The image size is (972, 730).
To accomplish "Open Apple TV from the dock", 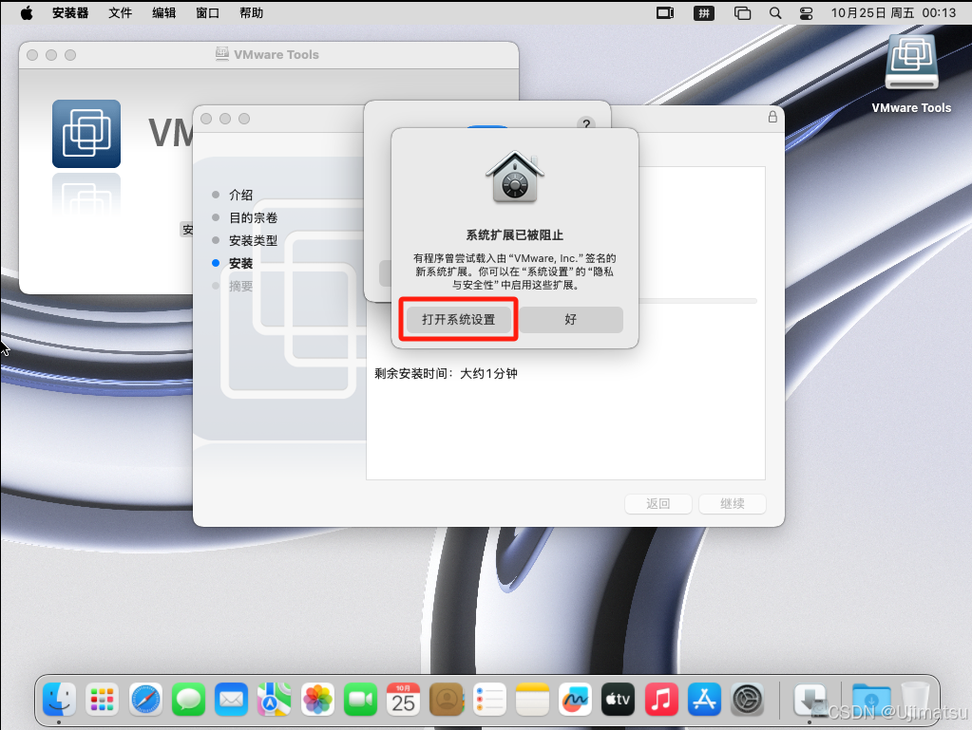I will [618, 700].
